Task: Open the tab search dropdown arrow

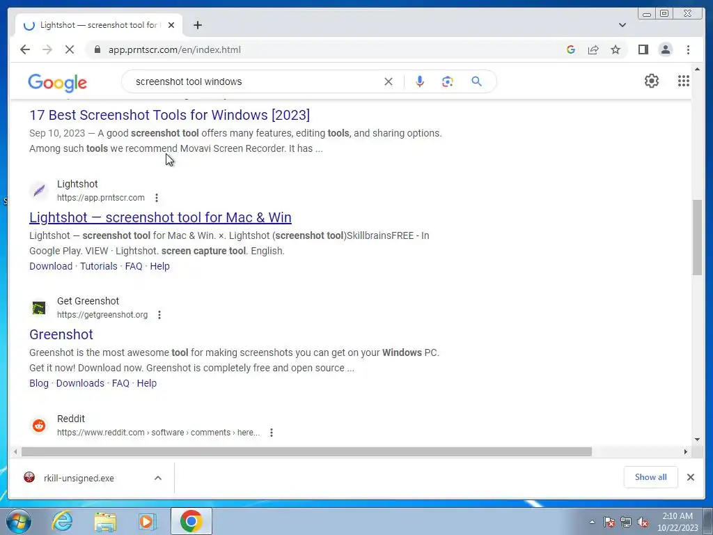Action: click(622, 25)
